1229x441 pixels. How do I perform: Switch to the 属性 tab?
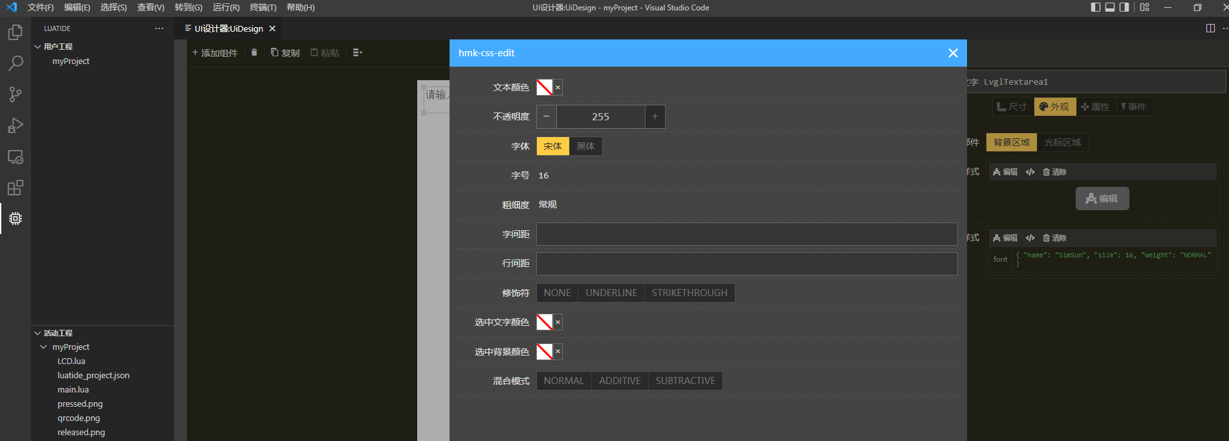coord(1095,107)
